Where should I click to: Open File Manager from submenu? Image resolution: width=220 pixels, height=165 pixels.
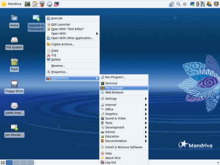click(124, 88)
